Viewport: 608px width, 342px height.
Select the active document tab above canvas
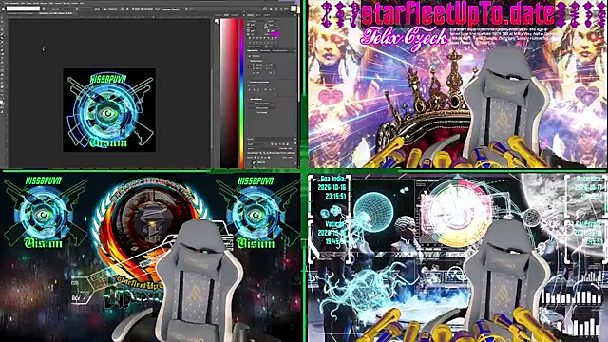pos(55,13)
